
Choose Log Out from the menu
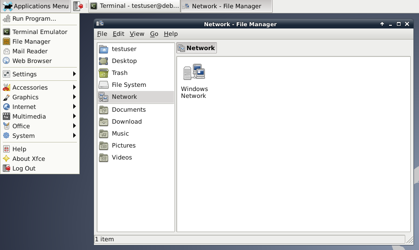[x=23, y=168]
